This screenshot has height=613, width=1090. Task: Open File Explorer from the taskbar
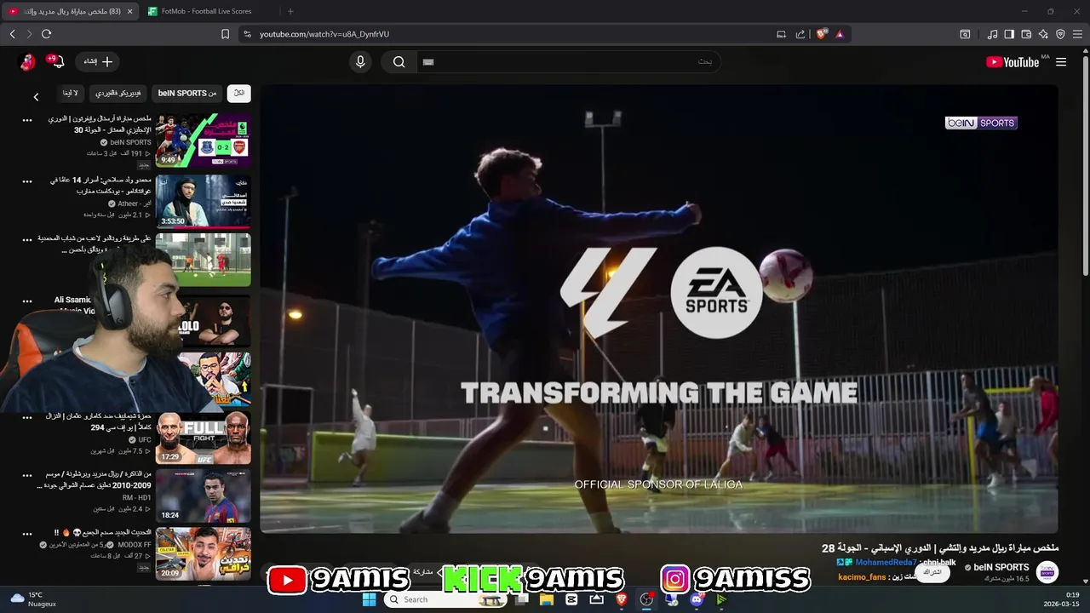tap(547, 599)
